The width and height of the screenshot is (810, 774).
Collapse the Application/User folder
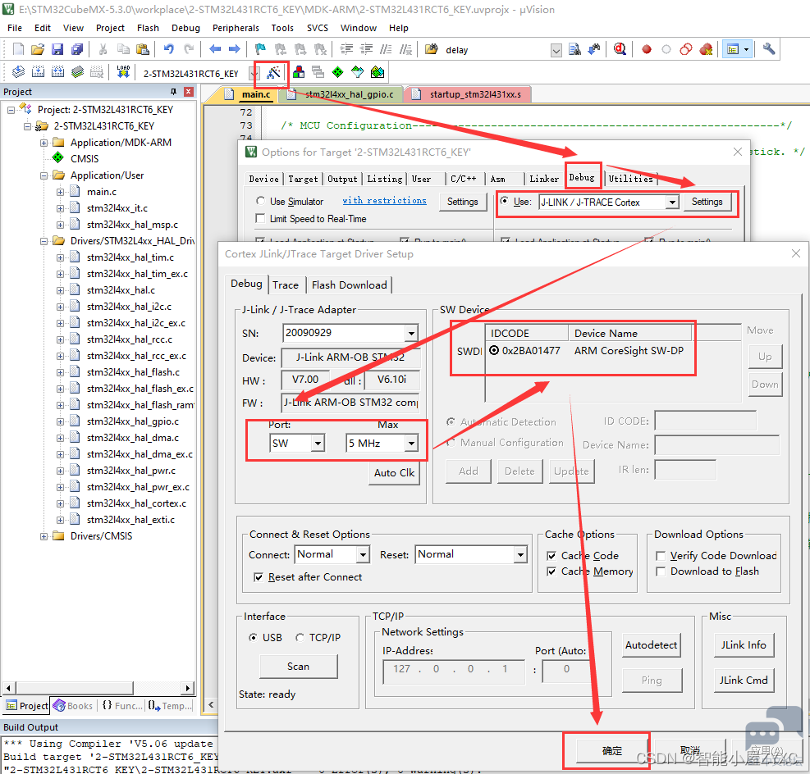pyautogui.click(x=44, y=175)
